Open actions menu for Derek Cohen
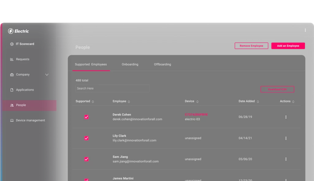This screenshot has height=181, width=314. tap(286, 117)
